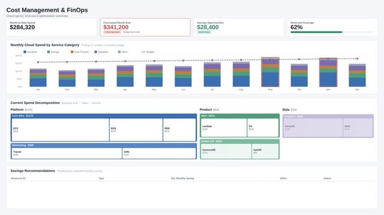Sort by Est. Monthly Saving column header
The height and width of the screenshot is (215, 384).
click(183, 179)
